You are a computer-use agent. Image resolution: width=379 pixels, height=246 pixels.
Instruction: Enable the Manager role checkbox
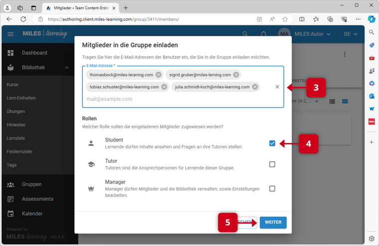[x=272, y=188]
